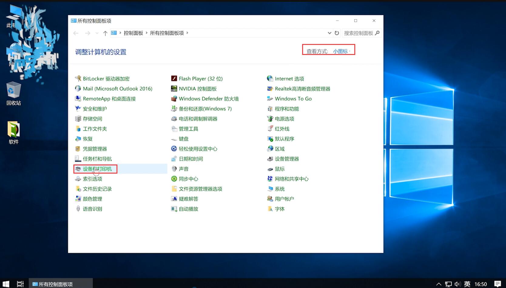The height and width of the screenshot is (288, 506).
Task: Expand chevron after 所有控制面板项 breadcrumb
Action: point(187,33)
